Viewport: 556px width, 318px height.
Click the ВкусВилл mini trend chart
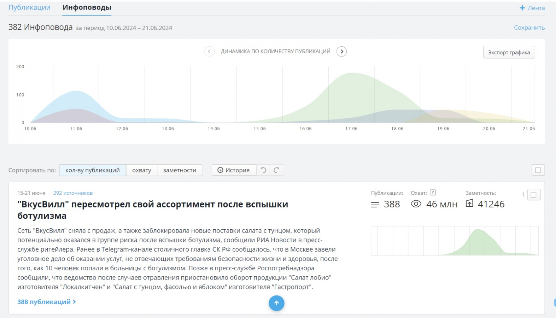[x=455, y=241]
